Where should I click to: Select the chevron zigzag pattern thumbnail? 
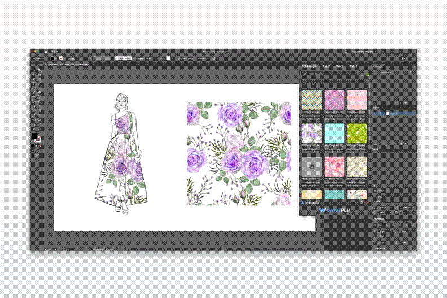pos(312,100)
